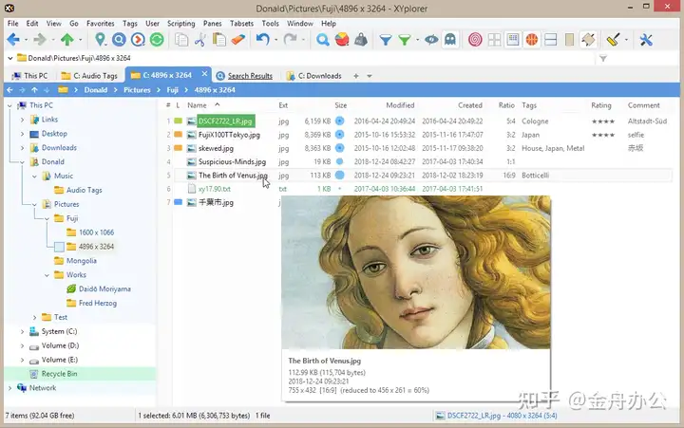The width and height of the screenshot is (684, 428).
Task: Click the details list view icon
Action: pos(513,40)
